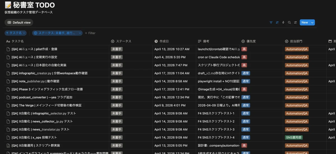The image size is (336, 154).
Task: Click page icon of news_translator.py row
Action: pos(8,129)
